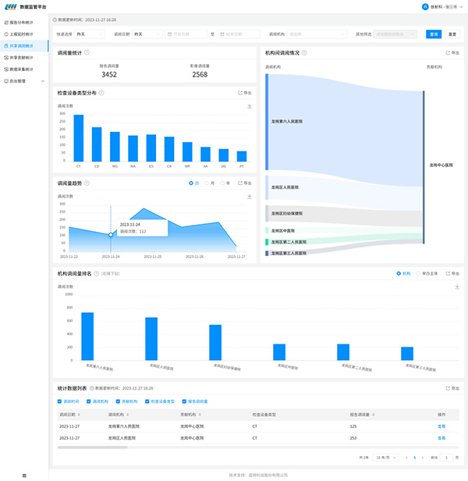This screenshot has width=468, height=481.
Task: Select the 月 radio option in 调阅量趋势
Action: (208, 183)
